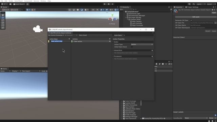The image size is (217, 122).
Task: Select the Transform tool in Scene toolbar
Action: [3, 28]
